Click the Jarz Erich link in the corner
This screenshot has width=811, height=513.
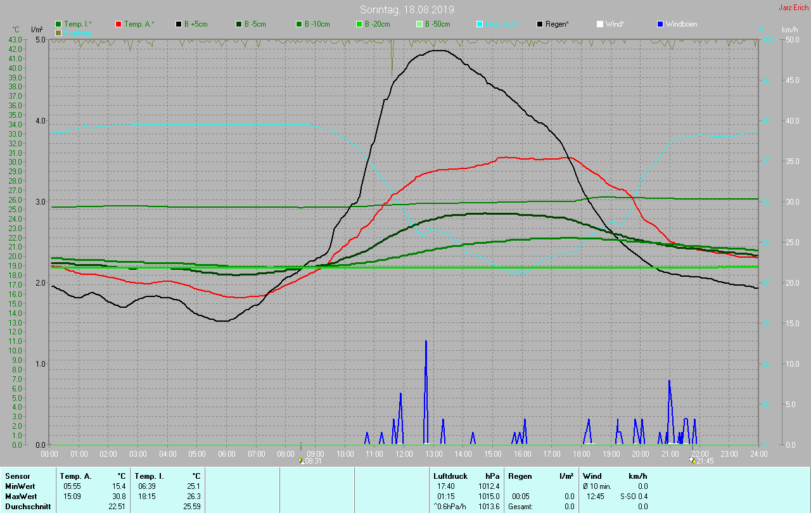[x=793, y=8]
